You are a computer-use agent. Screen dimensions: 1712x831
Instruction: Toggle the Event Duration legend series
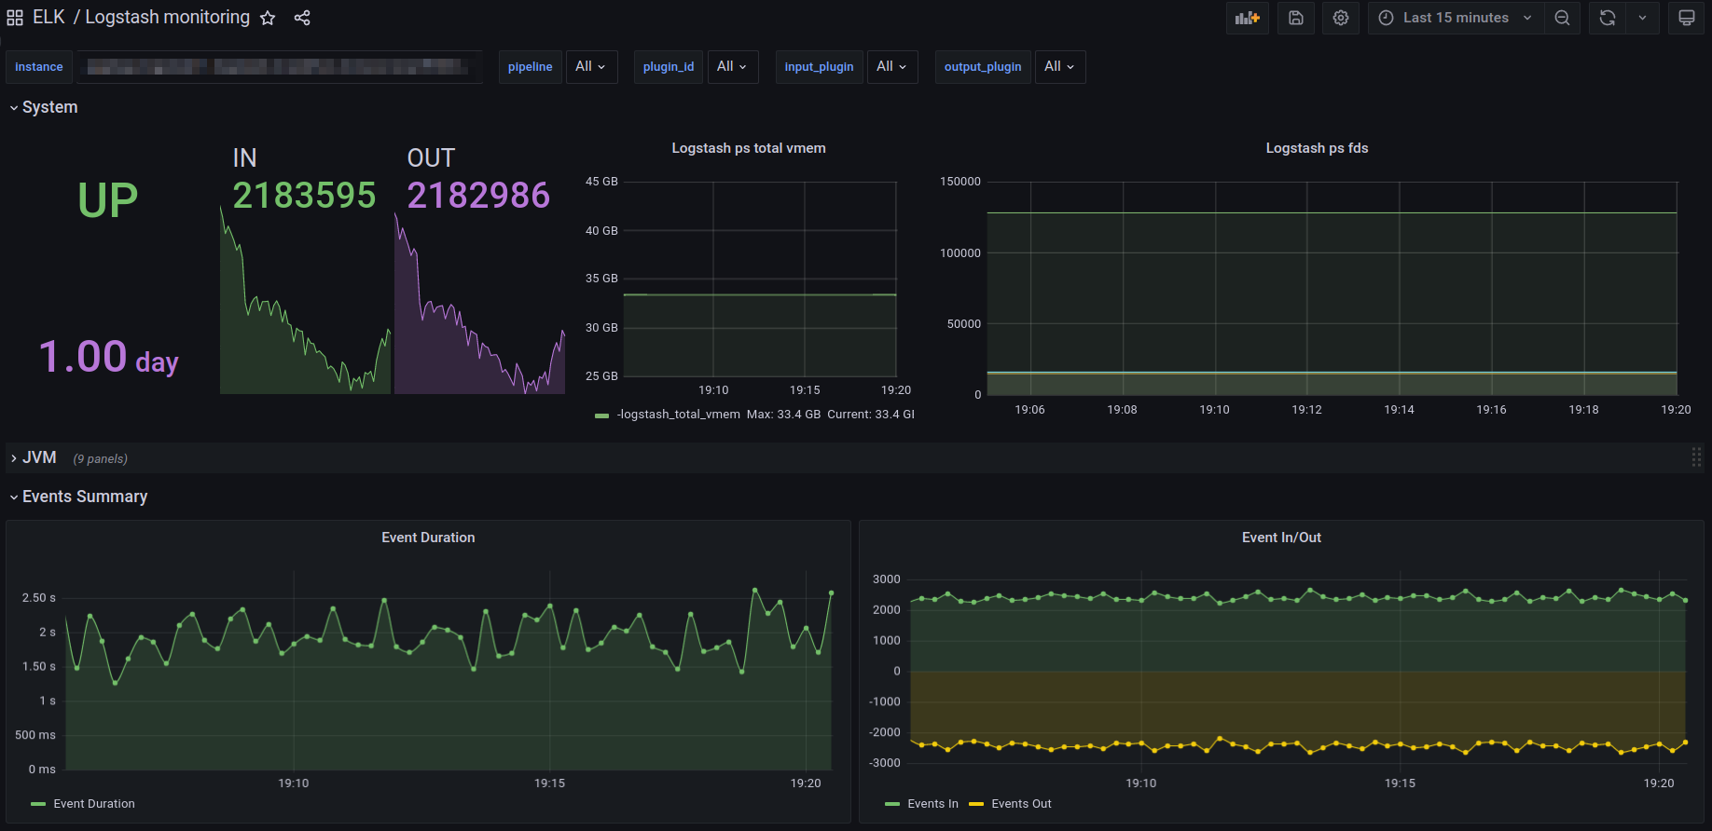94,804
